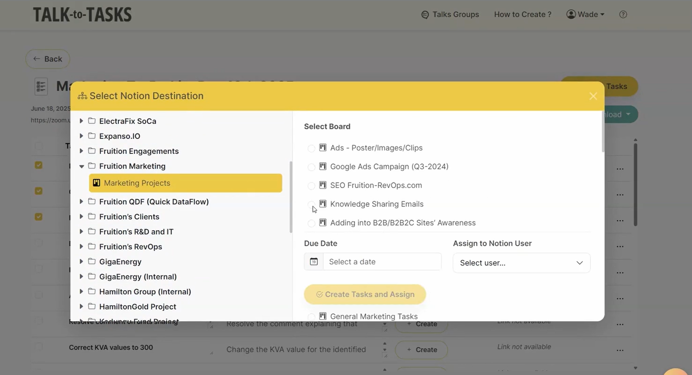Select the GigaEnergy (Internal) workspace label
692x375 pixels.
click(x=138, y=276)
